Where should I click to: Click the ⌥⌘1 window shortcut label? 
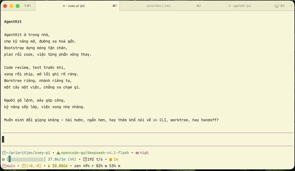pyautogui.click(x=27, y=6)
